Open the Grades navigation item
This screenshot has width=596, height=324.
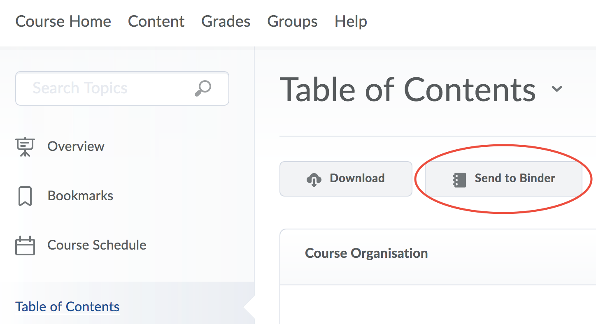coord(226,21)
